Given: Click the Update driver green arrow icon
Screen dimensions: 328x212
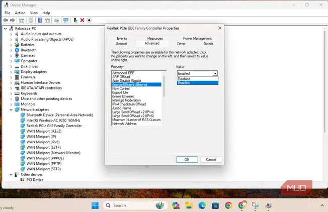Looking at the screenshot, I should coord(75,20).
